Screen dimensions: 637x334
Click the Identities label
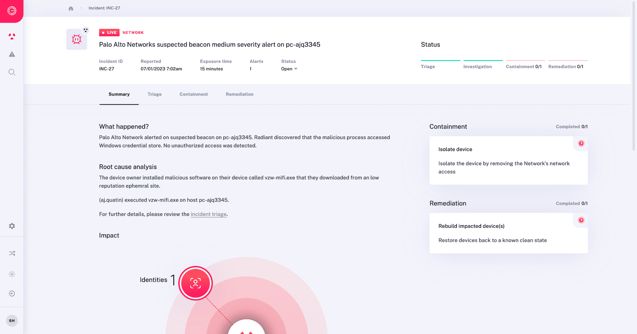pos(153,280)
